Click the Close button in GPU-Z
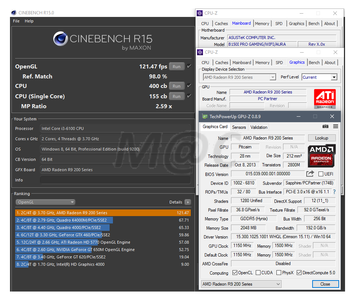Viewport: 355px width, 300px height. [325, 284]
